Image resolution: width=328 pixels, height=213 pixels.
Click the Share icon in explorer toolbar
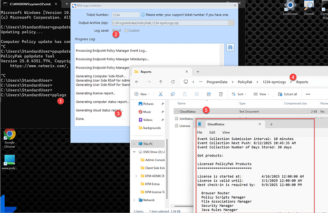click(209, 94)
